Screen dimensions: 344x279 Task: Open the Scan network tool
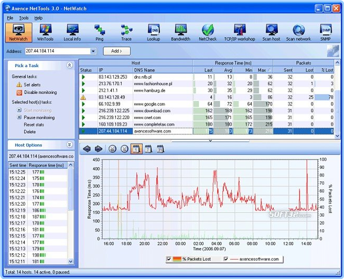[x=298, y=33]
